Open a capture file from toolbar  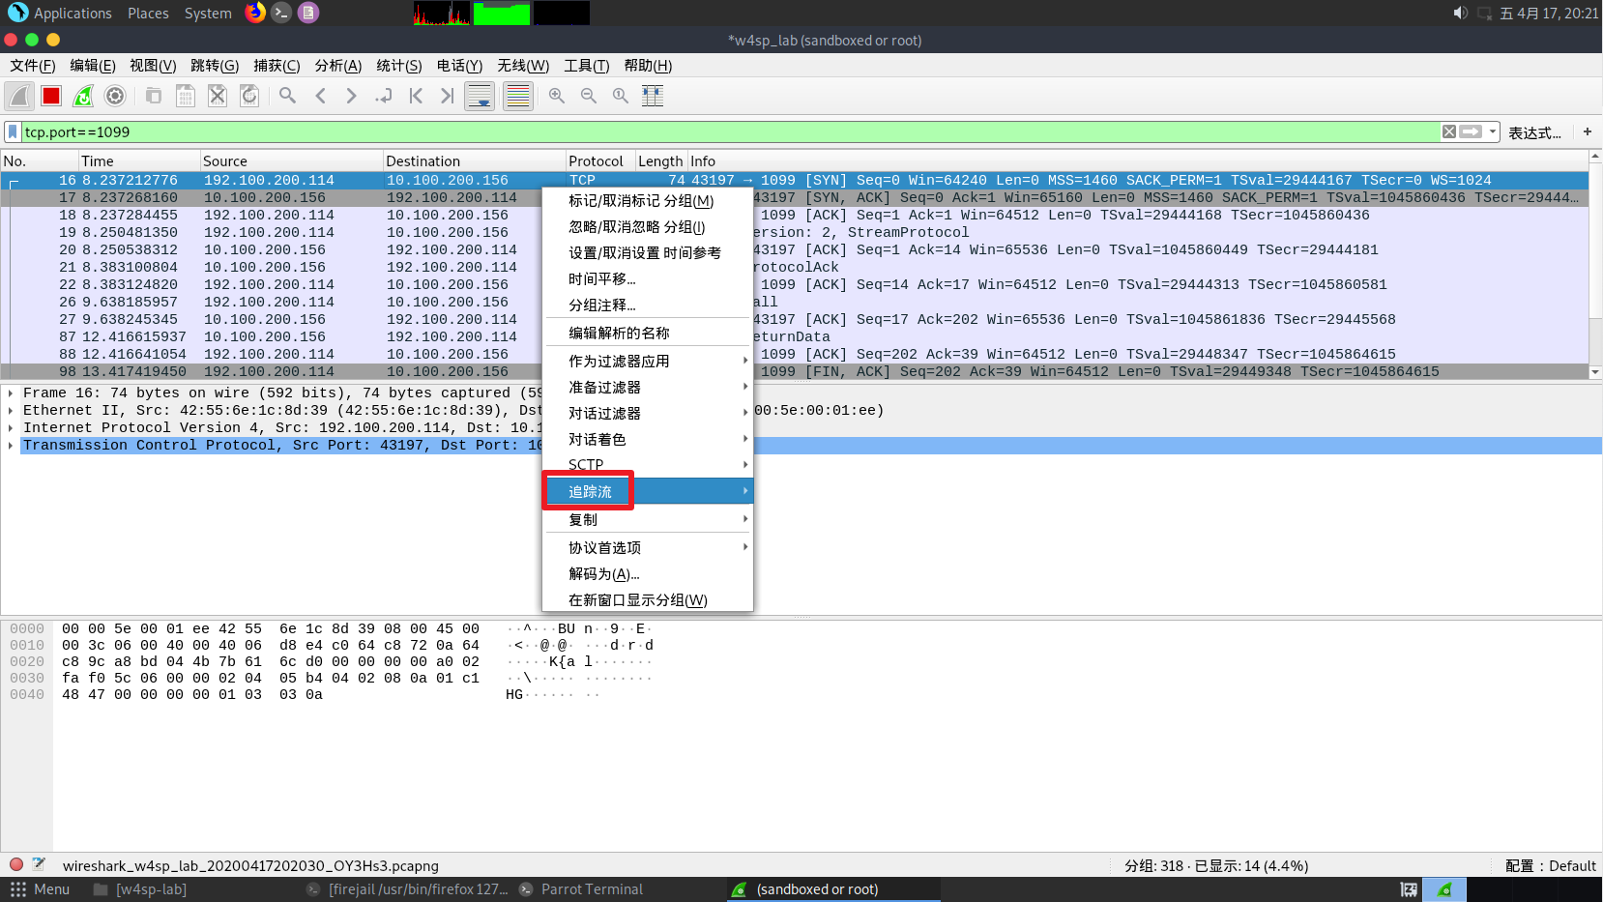(154, 96)
